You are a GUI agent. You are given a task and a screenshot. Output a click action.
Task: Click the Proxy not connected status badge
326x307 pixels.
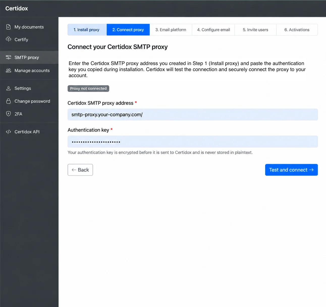(x=88, y=88)
